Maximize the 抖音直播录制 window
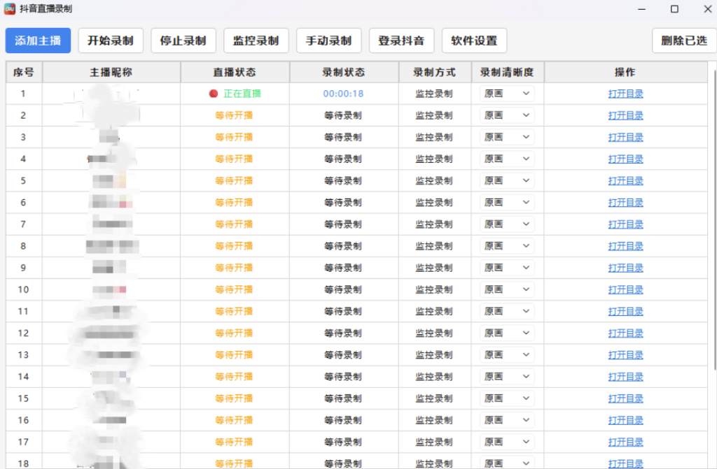 point(674,8)
